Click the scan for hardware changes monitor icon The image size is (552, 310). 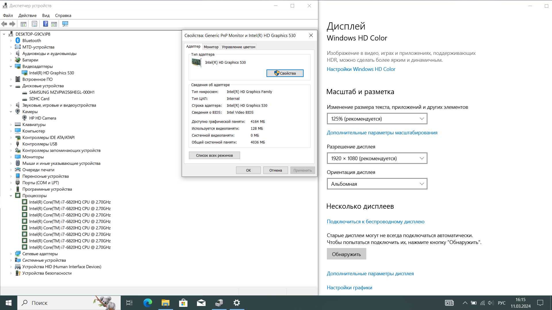click(65, 24)
